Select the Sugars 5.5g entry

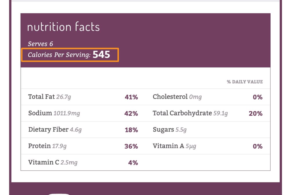pyautogui.click(x=170, y=130)
